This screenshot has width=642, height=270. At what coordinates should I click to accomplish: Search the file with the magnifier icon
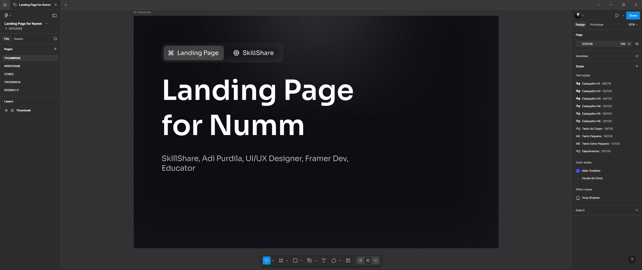(55, 39)
